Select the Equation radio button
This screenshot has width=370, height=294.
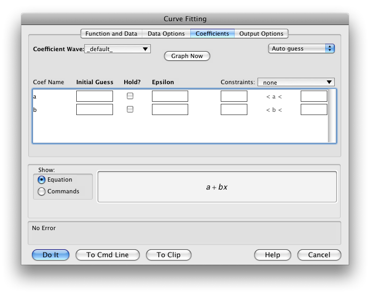42,180
